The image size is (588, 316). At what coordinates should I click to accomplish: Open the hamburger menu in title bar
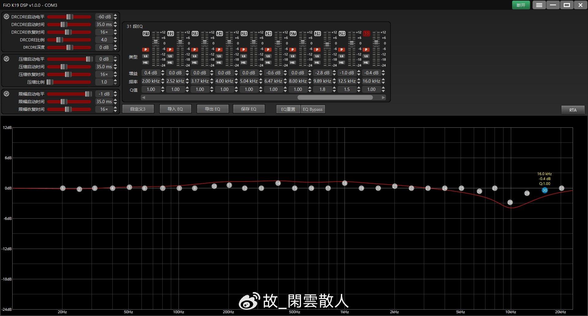(539, 5)
